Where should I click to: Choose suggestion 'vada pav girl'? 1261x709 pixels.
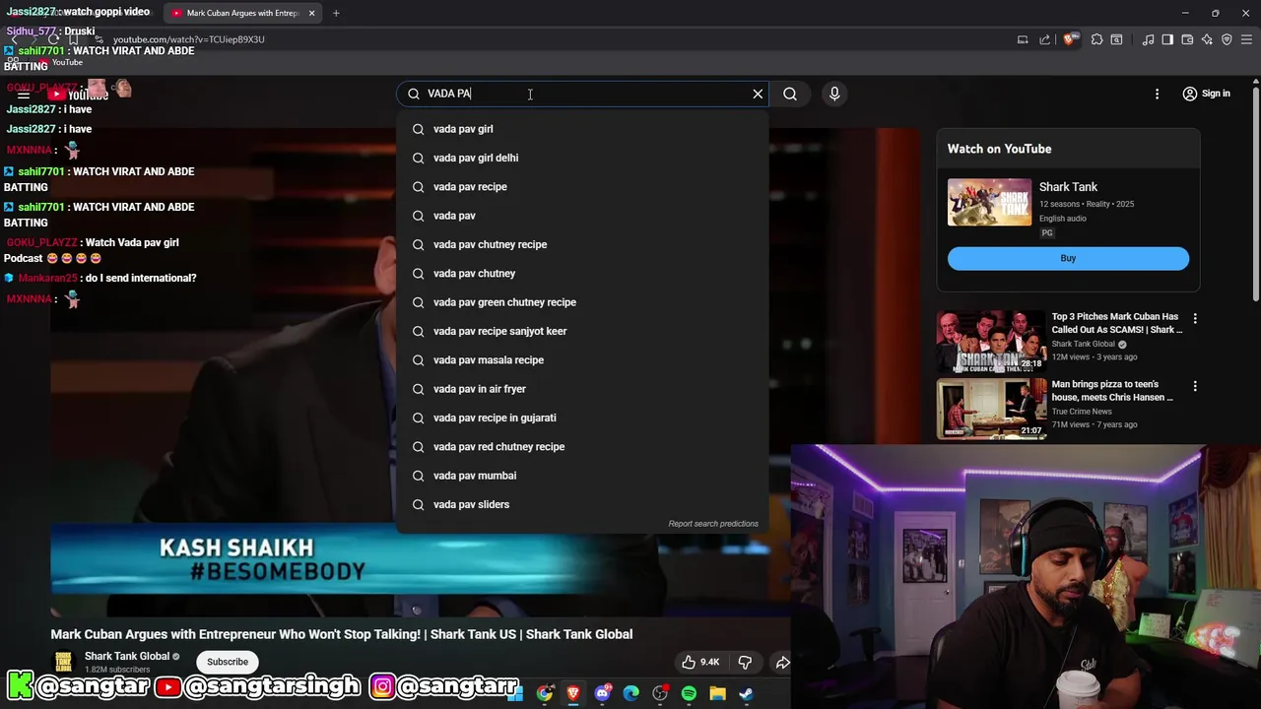click(x=582, y=129)
